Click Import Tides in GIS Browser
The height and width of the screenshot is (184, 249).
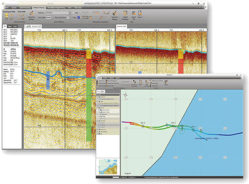point(110,86)
